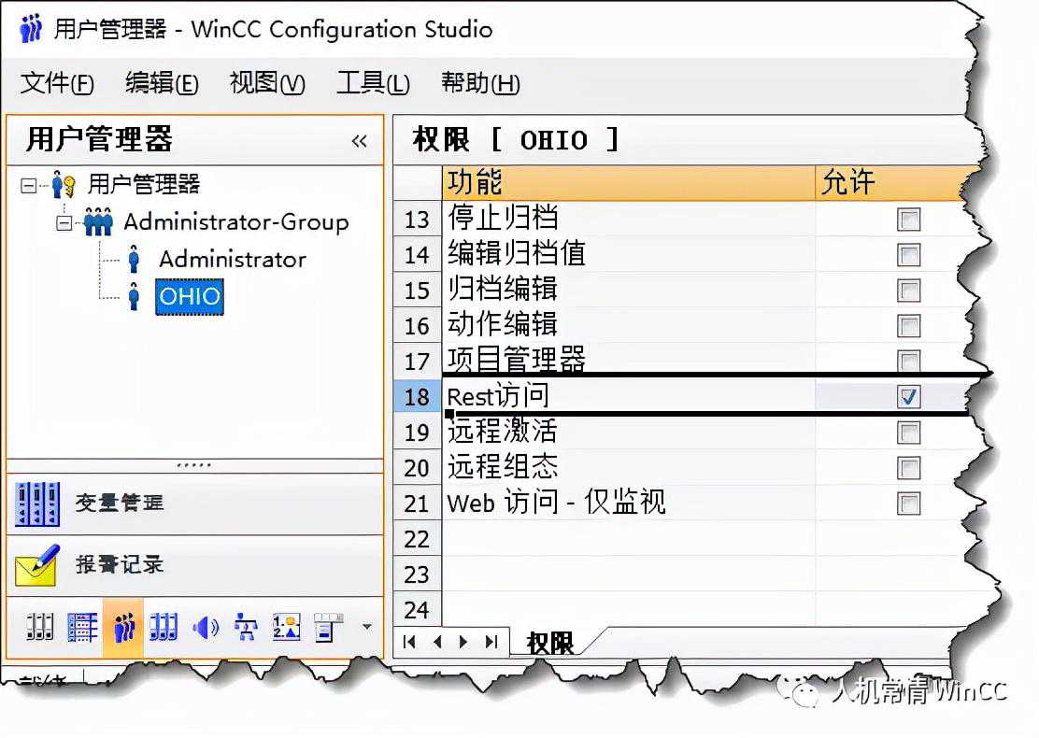Collapse the Administrator-Group tree node
Screen dimensions: 1039x738
tap(64, 222)
